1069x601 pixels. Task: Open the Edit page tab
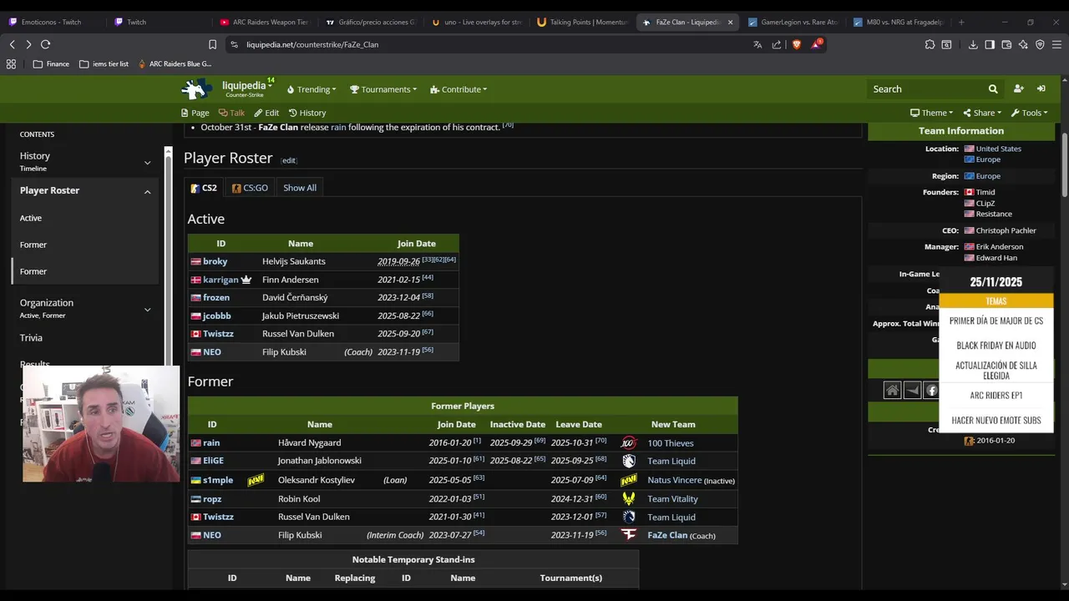click(266, 113)
